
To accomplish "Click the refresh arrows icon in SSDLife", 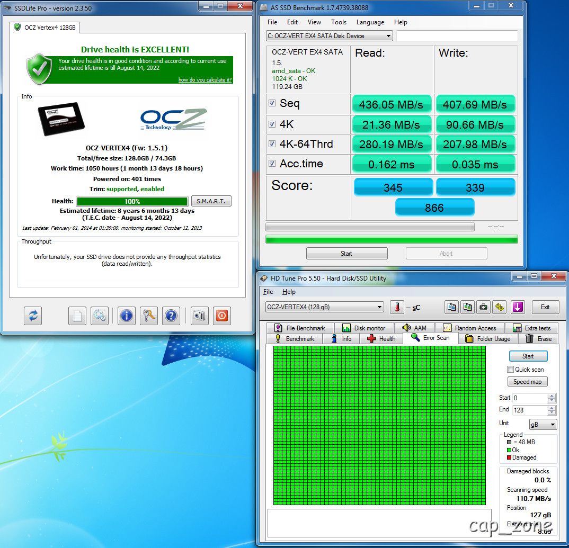I will click(x=33, y=316).
